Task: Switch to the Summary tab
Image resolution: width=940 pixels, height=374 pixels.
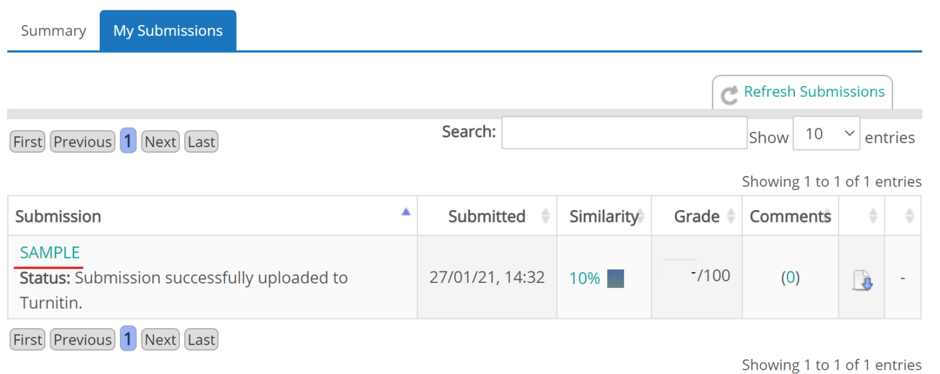Action: tap(53, 30)
